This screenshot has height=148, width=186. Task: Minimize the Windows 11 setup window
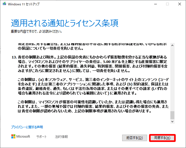coord(155,4)
